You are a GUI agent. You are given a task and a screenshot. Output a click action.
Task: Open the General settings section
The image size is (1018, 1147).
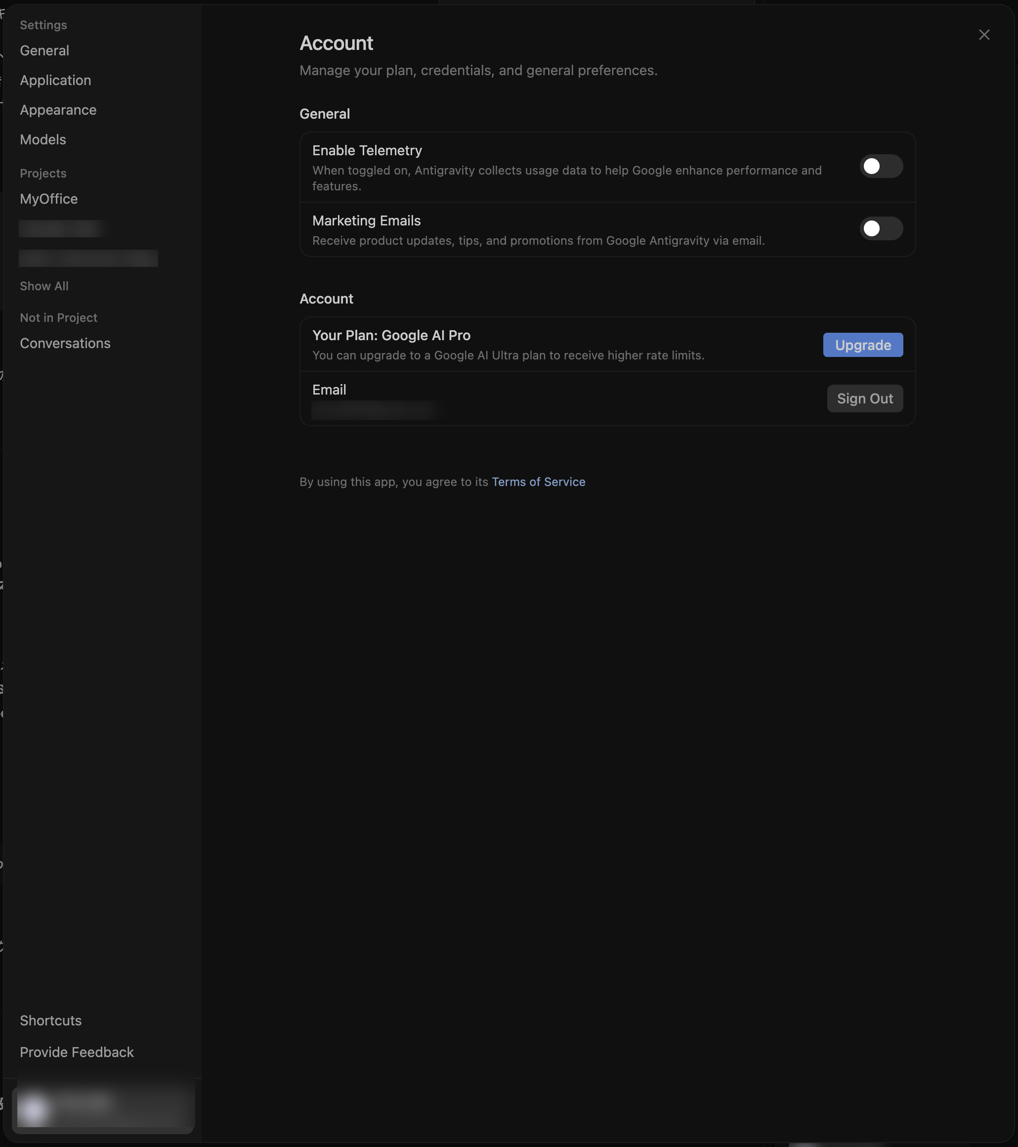point(45,50)
